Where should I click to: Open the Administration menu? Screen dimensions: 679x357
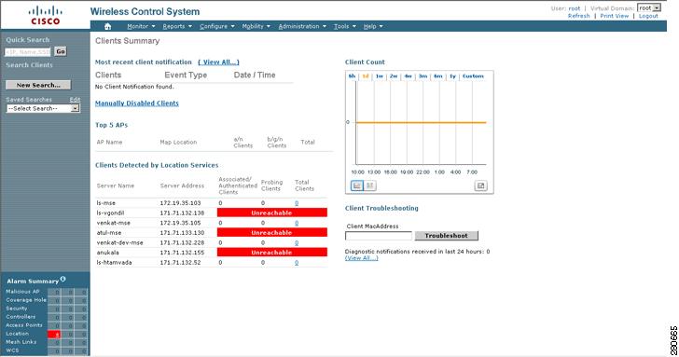(302, 26)
